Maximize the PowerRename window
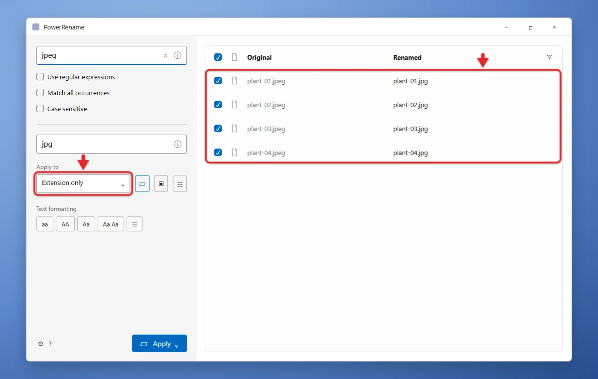 pyautogui.click(x=531, y=27)
